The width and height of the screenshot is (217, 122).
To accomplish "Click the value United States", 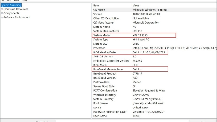I will click(x=141, y=108).
